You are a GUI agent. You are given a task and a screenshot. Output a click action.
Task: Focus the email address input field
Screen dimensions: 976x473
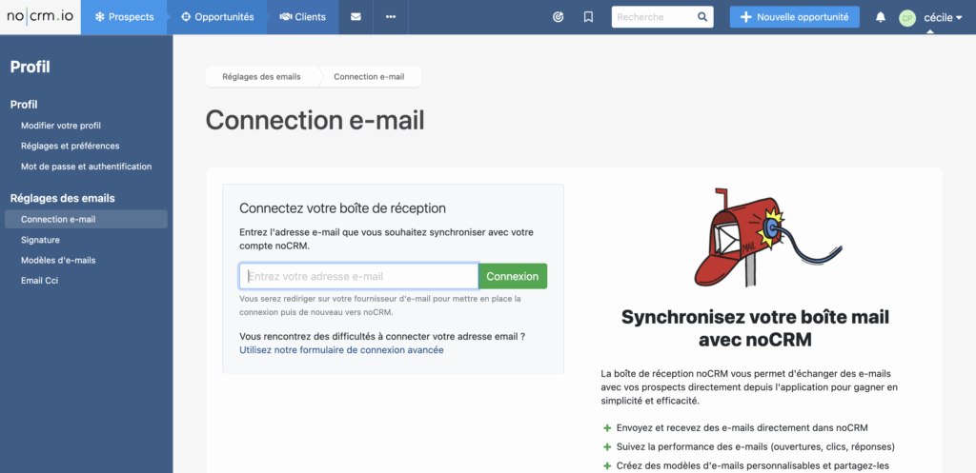coord(358,276)
